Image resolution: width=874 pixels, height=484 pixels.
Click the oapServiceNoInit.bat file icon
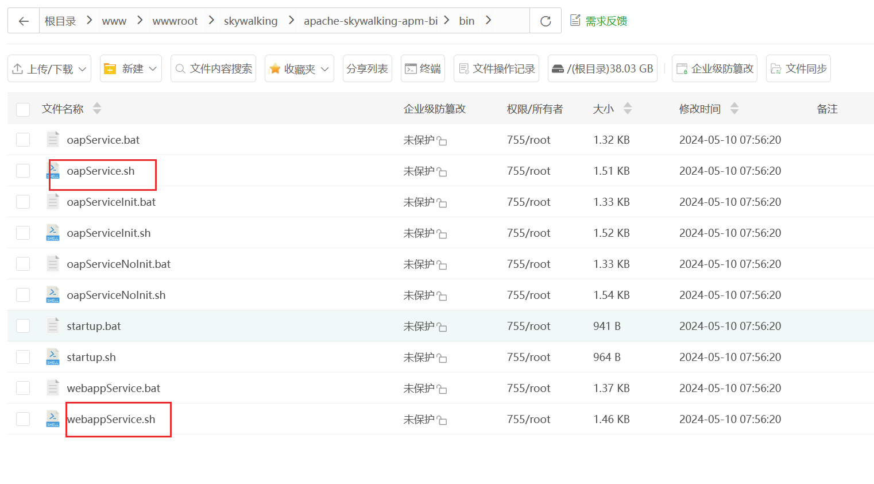tap(53, 264)
